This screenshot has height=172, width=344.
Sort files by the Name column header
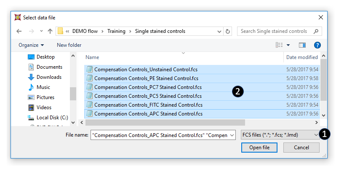92,57
